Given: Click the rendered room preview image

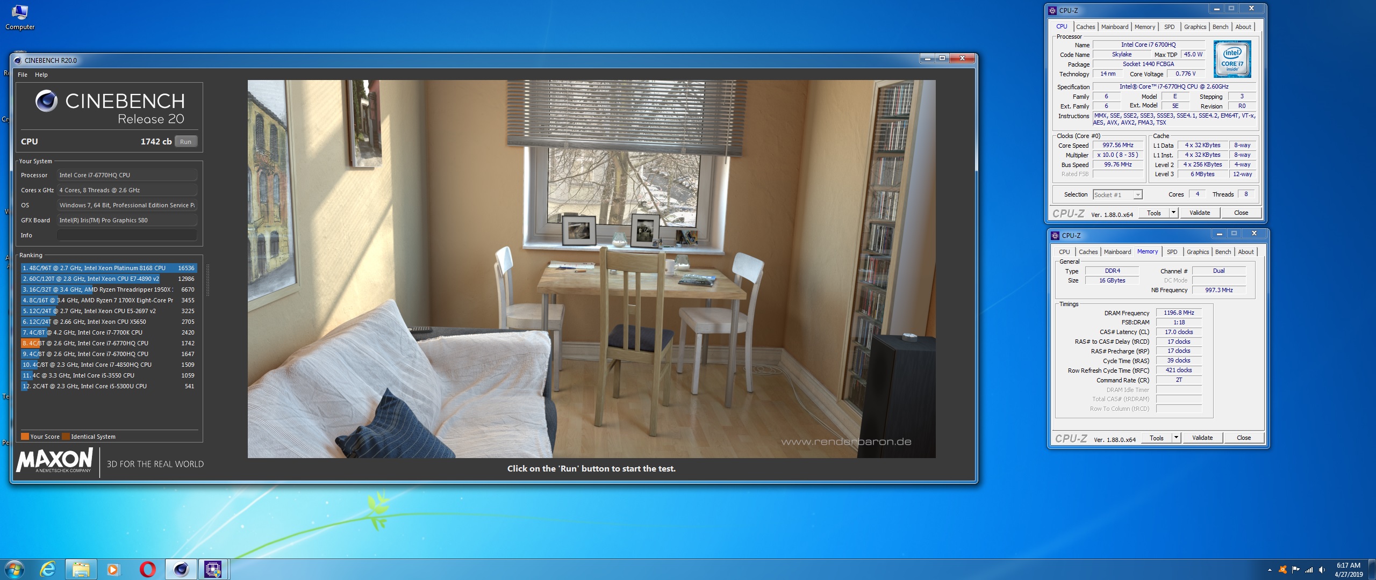Looking at the screenshot, I should tap(591, 269).
